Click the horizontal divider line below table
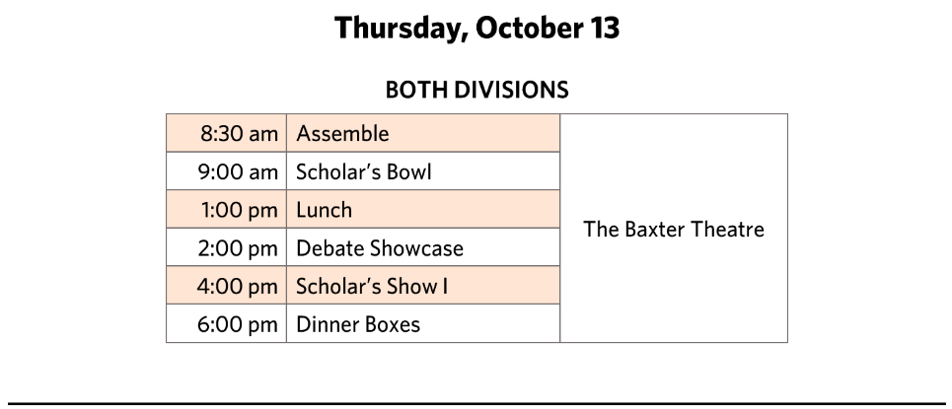This screenshot has width=952, height=409. tap(476, 403)
